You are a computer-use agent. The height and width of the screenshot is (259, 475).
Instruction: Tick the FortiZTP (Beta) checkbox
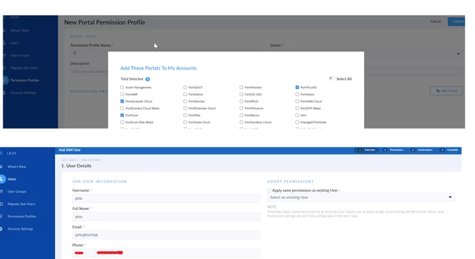click(x=297, y=108)
